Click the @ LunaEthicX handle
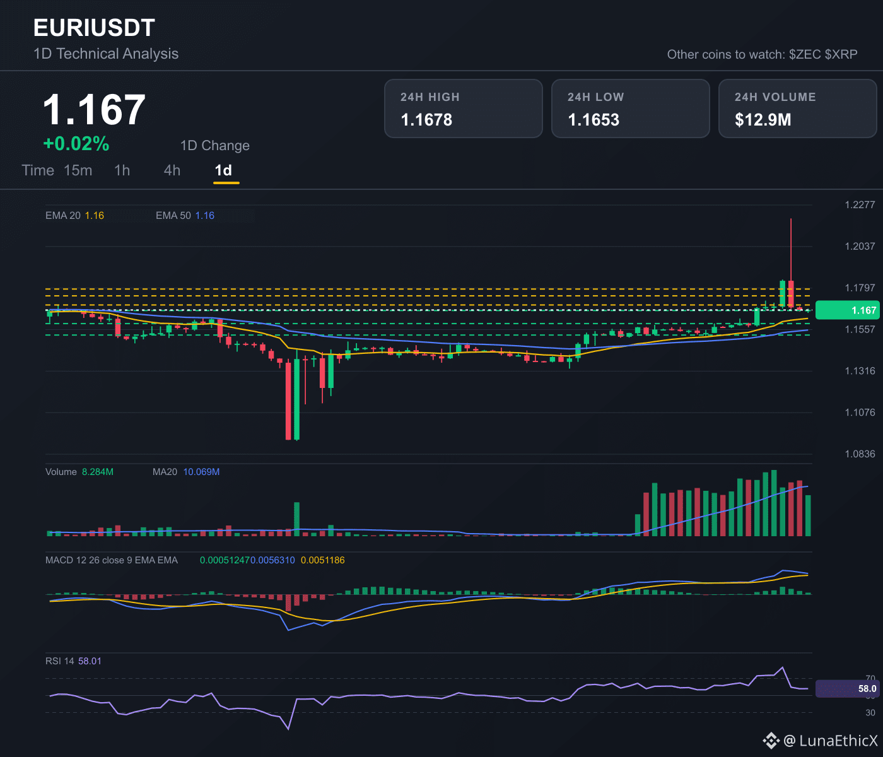This screenshot has width=883, height=757. pos(831,741)
